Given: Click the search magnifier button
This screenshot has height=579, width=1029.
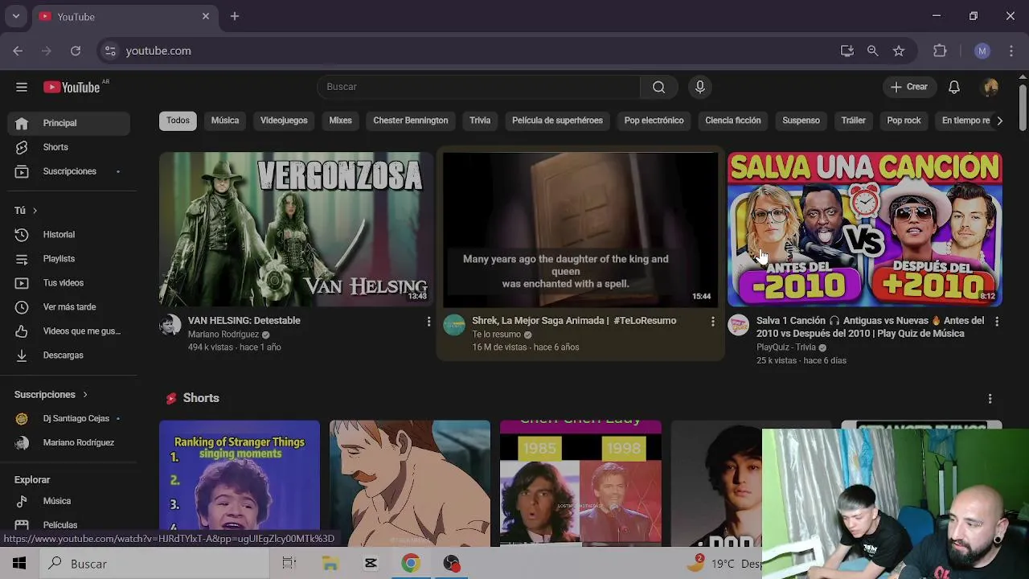Looking at the screenshot, I should [x=658, y=87].
